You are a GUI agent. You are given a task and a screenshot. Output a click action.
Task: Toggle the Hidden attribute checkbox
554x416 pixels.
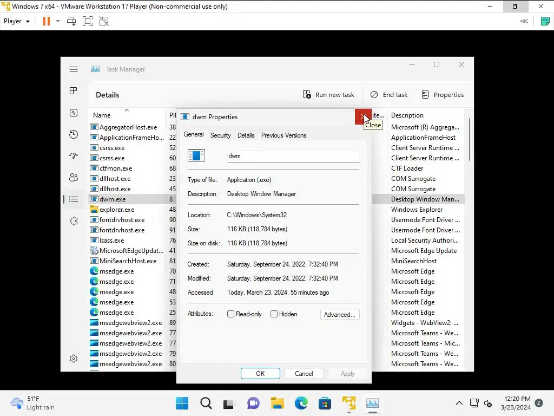click(274, 314)
